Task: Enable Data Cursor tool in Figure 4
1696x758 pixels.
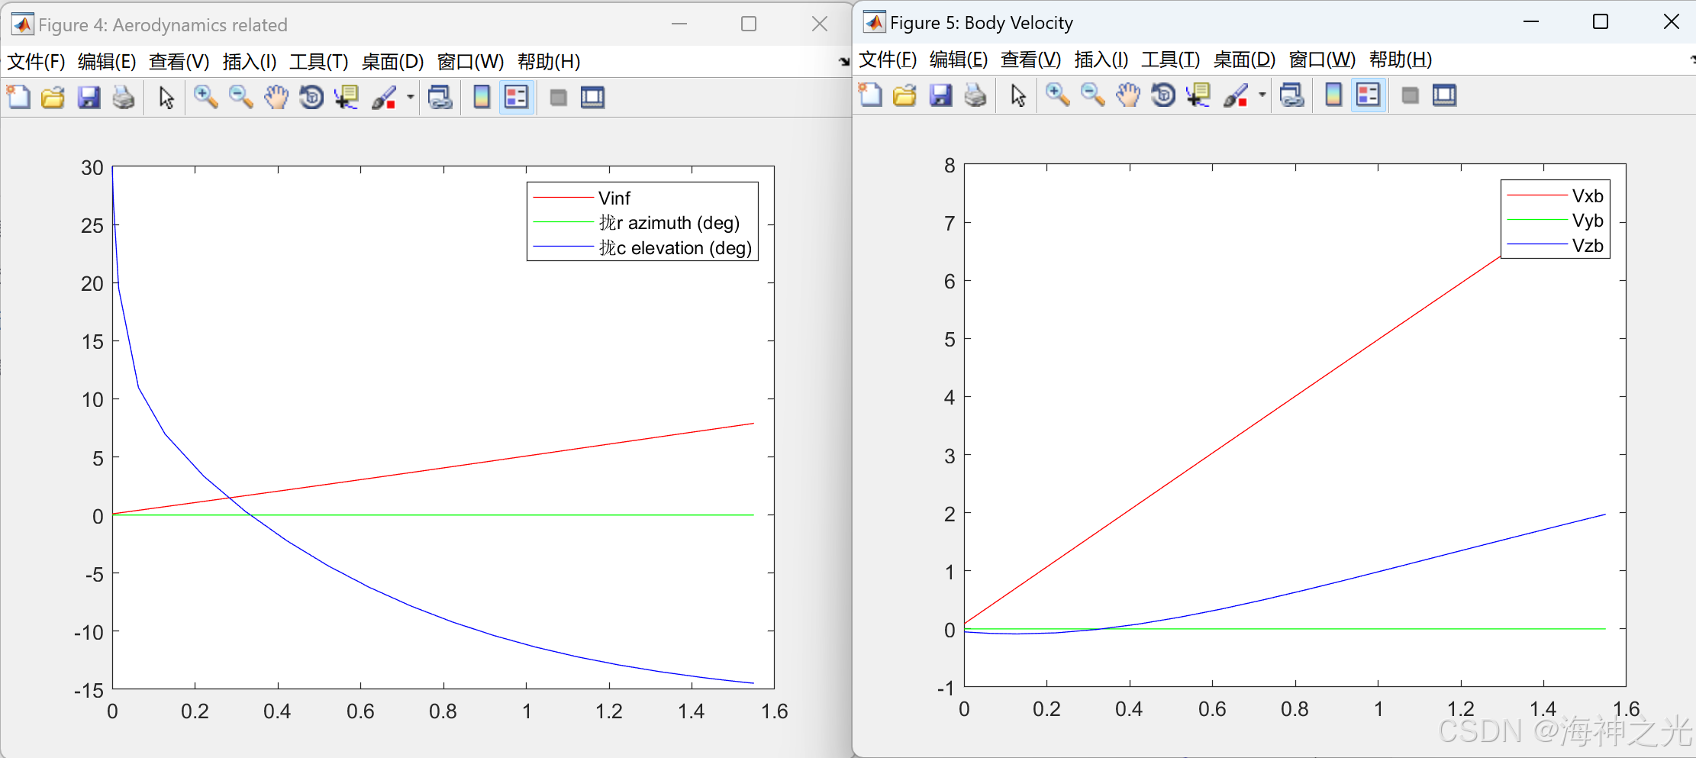Action: point(347,97)
